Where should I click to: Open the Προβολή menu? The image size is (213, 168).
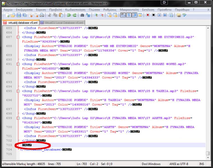point(55,10)
